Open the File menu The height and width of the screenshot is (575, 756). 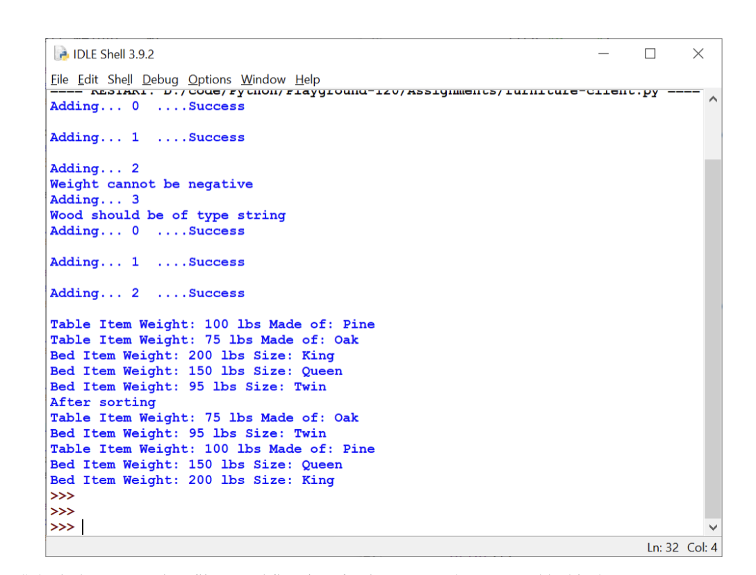tap(59, 79)
